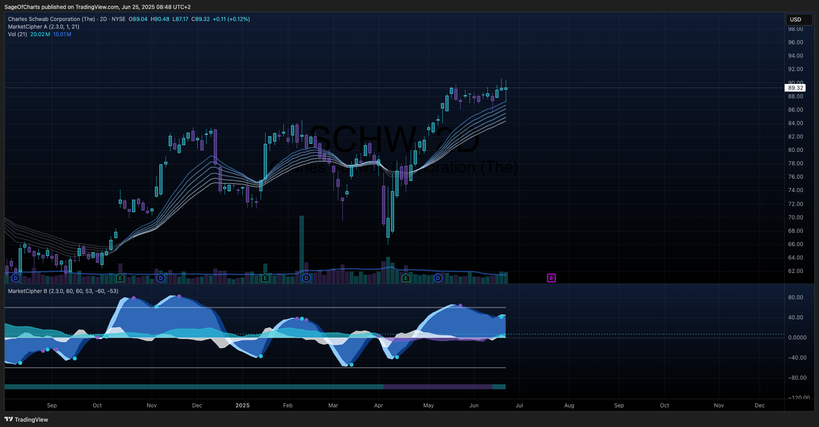This screenshot has height=427, width=819.
Task: Click the TradingView logo at the bottom
Action: (x=26, y=419)
